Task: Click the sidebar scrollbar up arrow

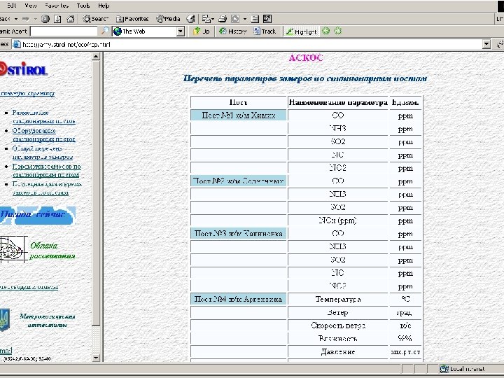Action: [96, 57]
